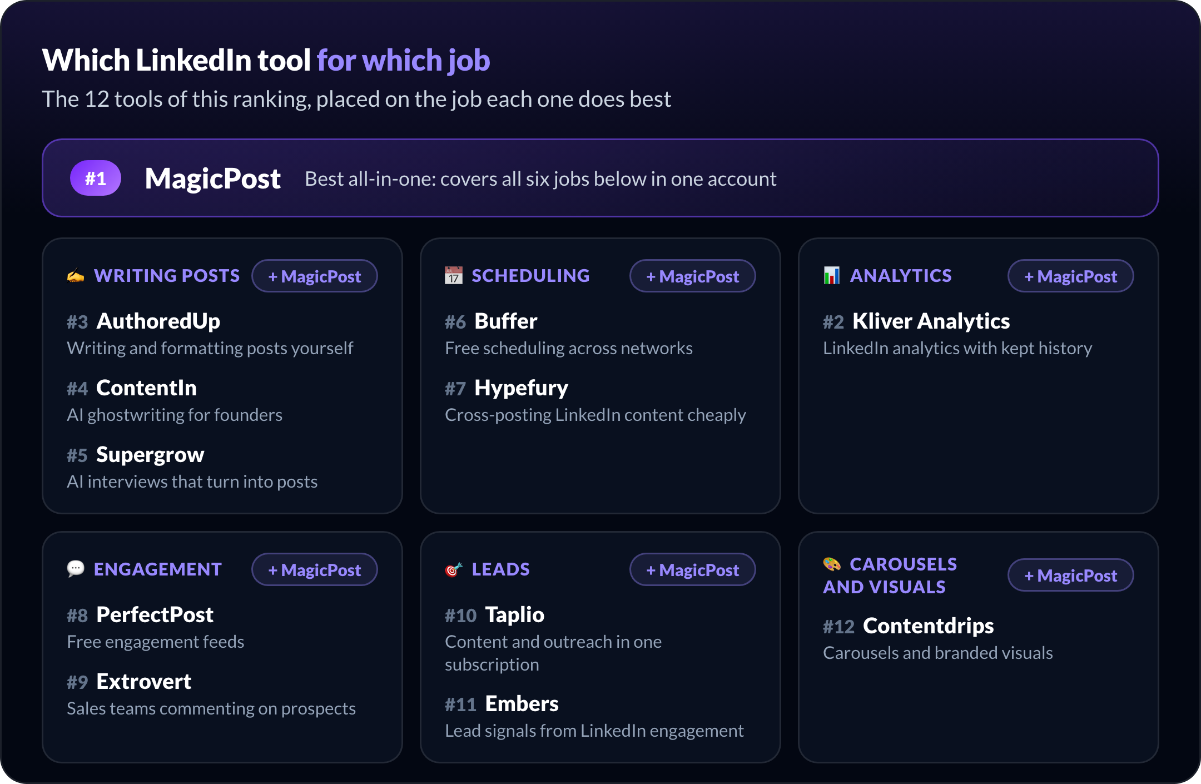Click the CAROUSELS AND VISUALS heading
Screen dimensions: 1201x784
point(890,575)
